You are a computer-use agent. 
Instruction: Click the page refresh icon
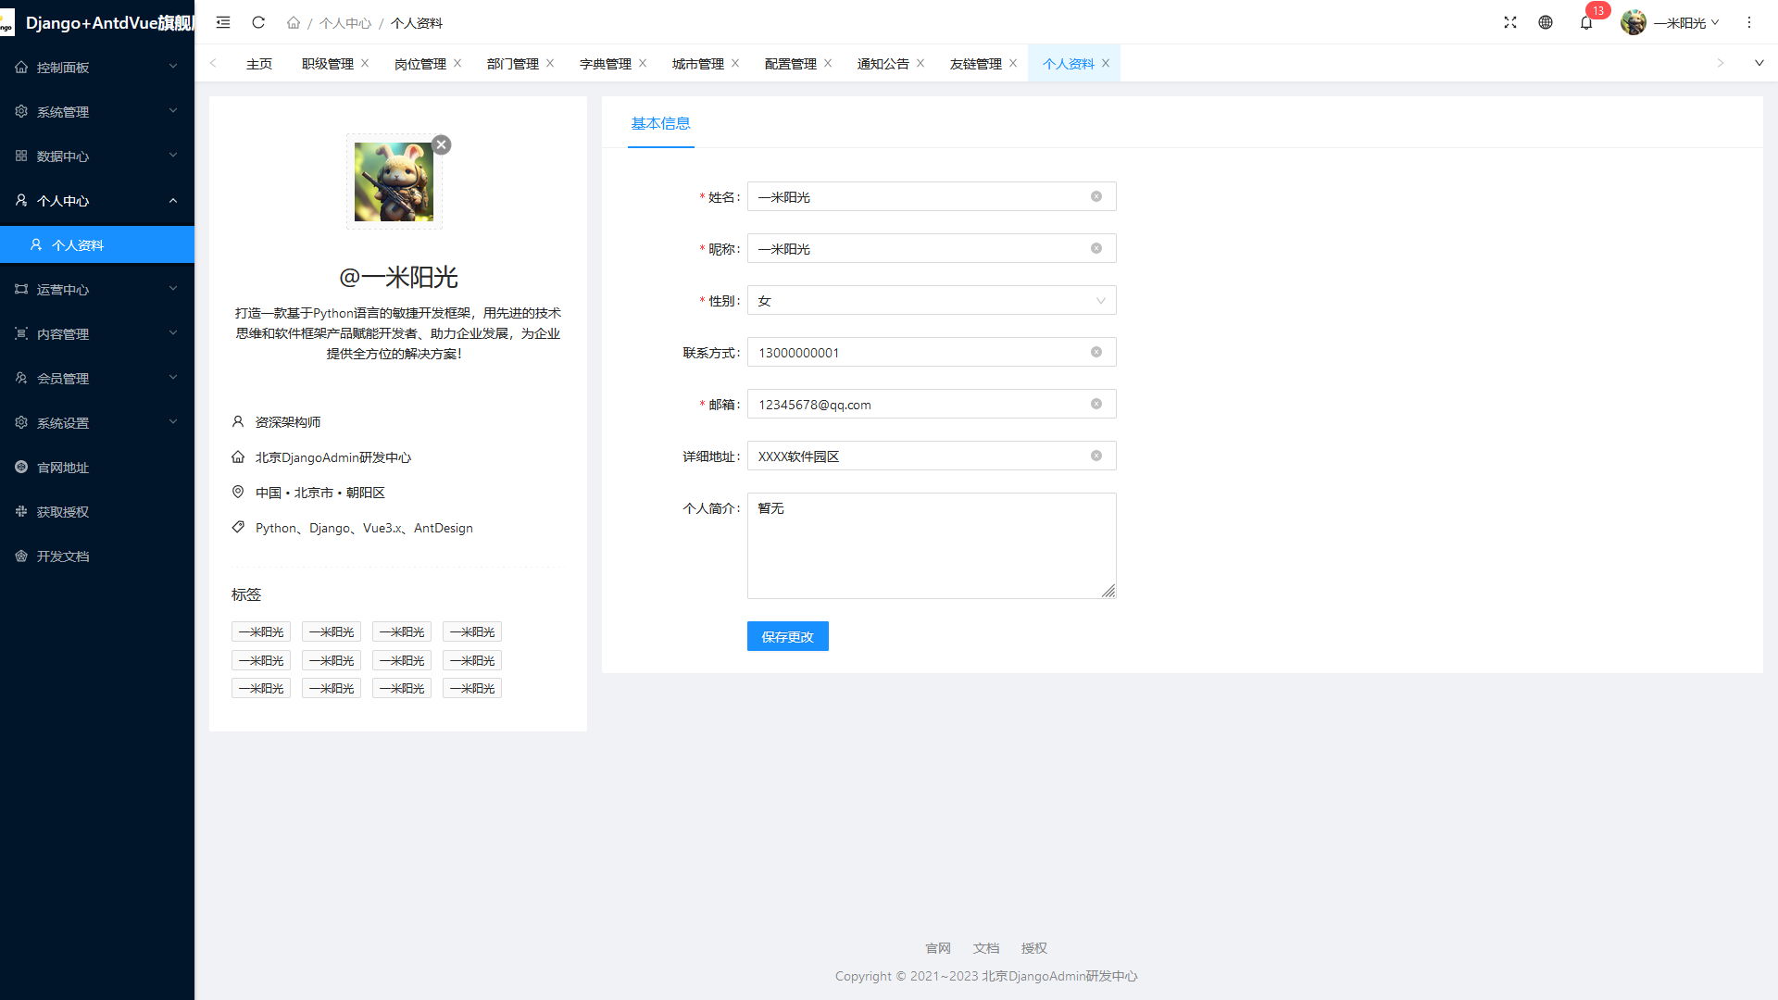(258, 22)
